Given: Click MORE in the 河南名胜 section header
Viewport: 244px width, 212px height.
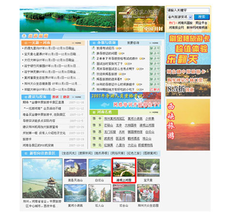Looking at the screenshot, I should [x=155, y=112].
